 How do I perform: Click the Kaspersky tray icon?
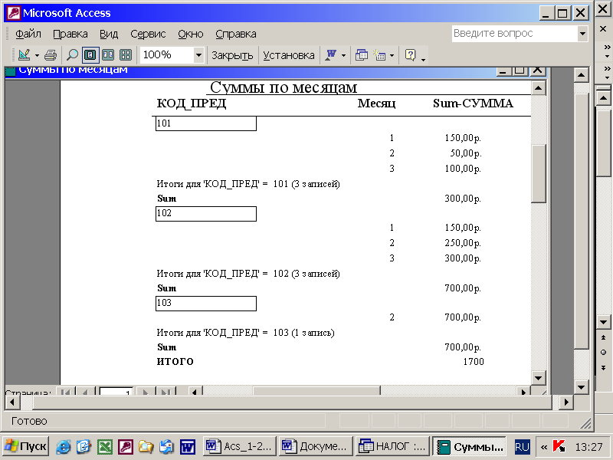559,446
